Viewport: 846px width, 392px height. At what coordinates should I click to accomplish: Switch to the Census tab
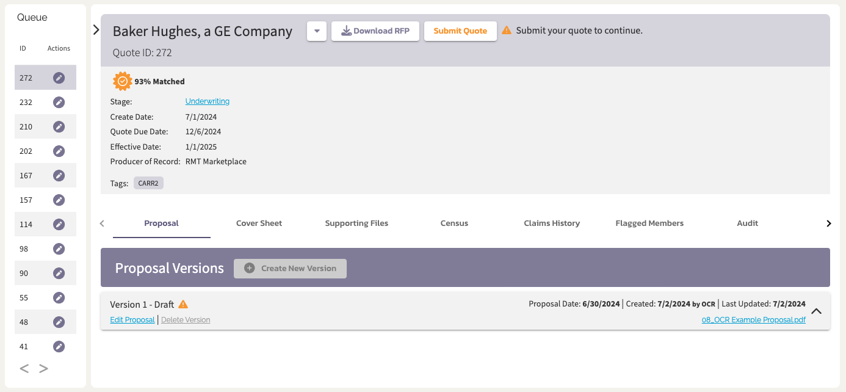(454, 223)
